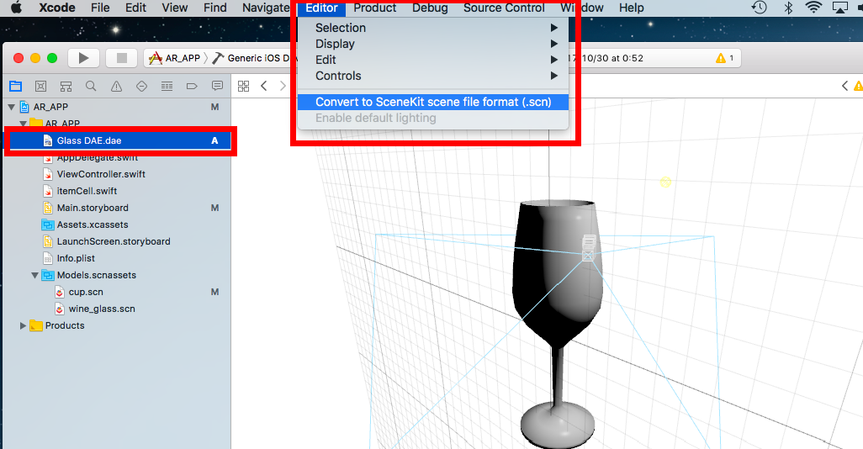Show the Report navigator
The height and width of the screenshot is (449, 863).
pos(217,86)
